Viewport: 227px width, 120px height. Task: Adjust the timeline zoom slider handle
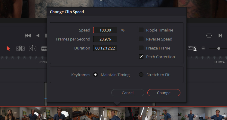(x=219, y=48)
